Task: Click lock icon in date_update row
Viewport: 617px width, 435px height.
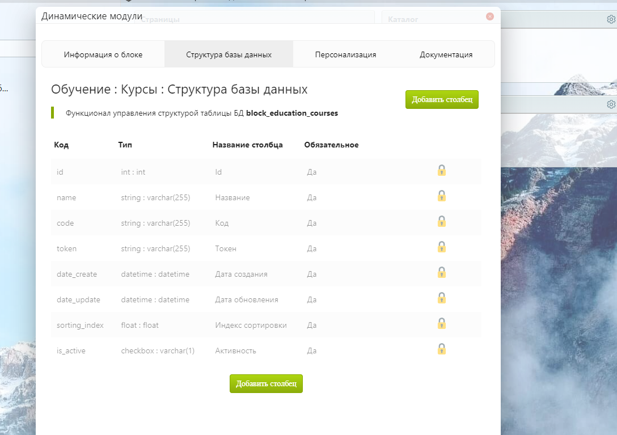Action: click(x=442, y=298)
